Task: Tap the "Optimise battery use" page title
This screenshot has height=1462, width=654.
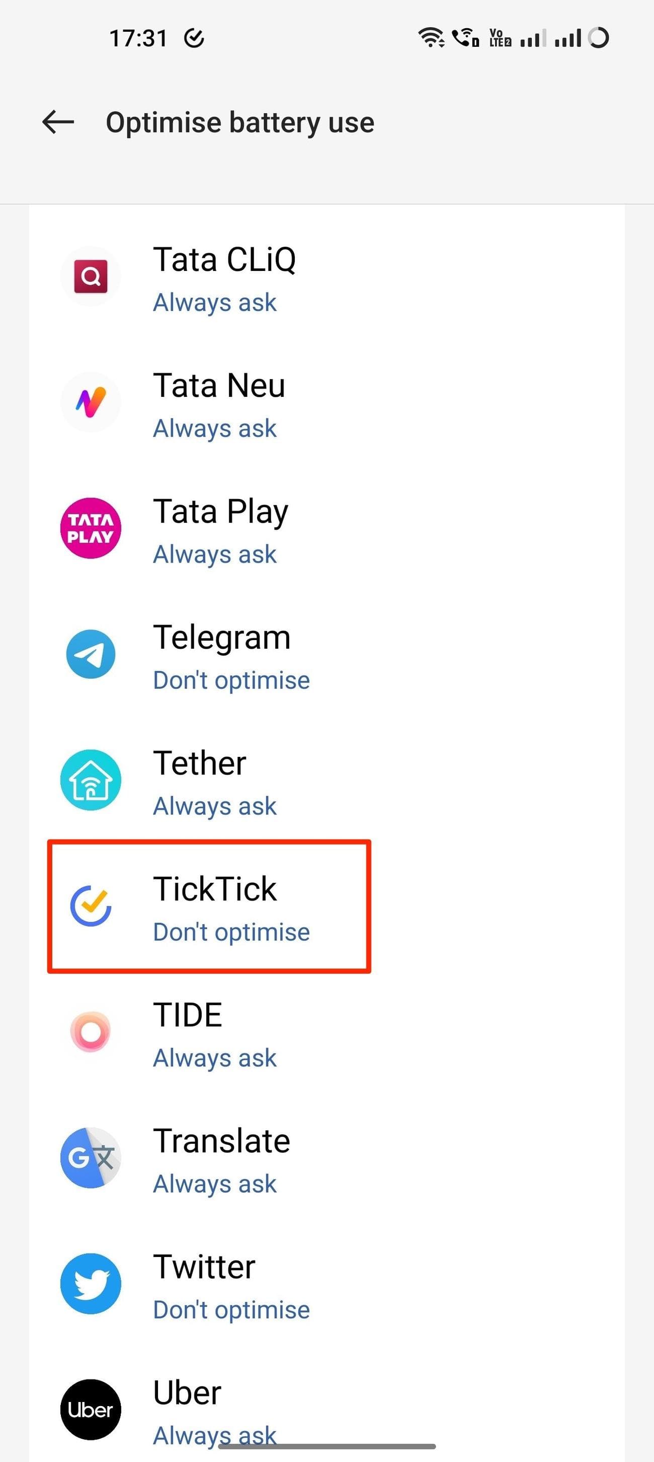Action: coord(240,122)
